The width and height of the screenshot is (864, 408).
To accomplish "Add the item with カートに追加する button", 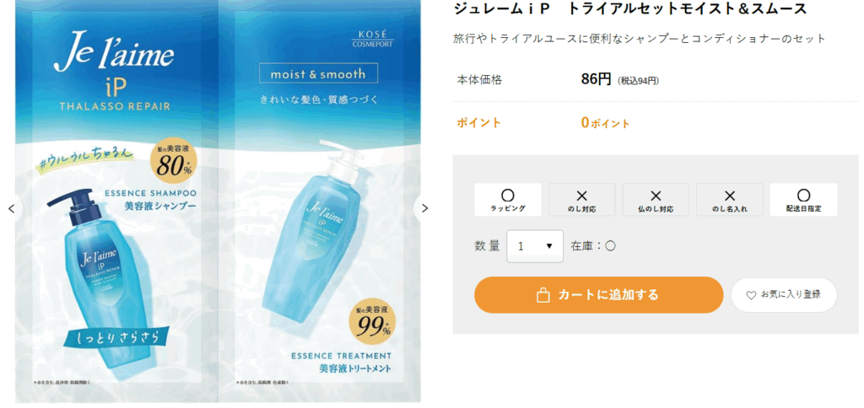I will point(598,295).
